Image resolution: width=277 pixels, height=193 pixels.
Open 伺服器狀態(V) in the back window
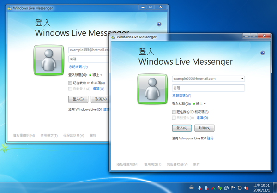point(74,136)
